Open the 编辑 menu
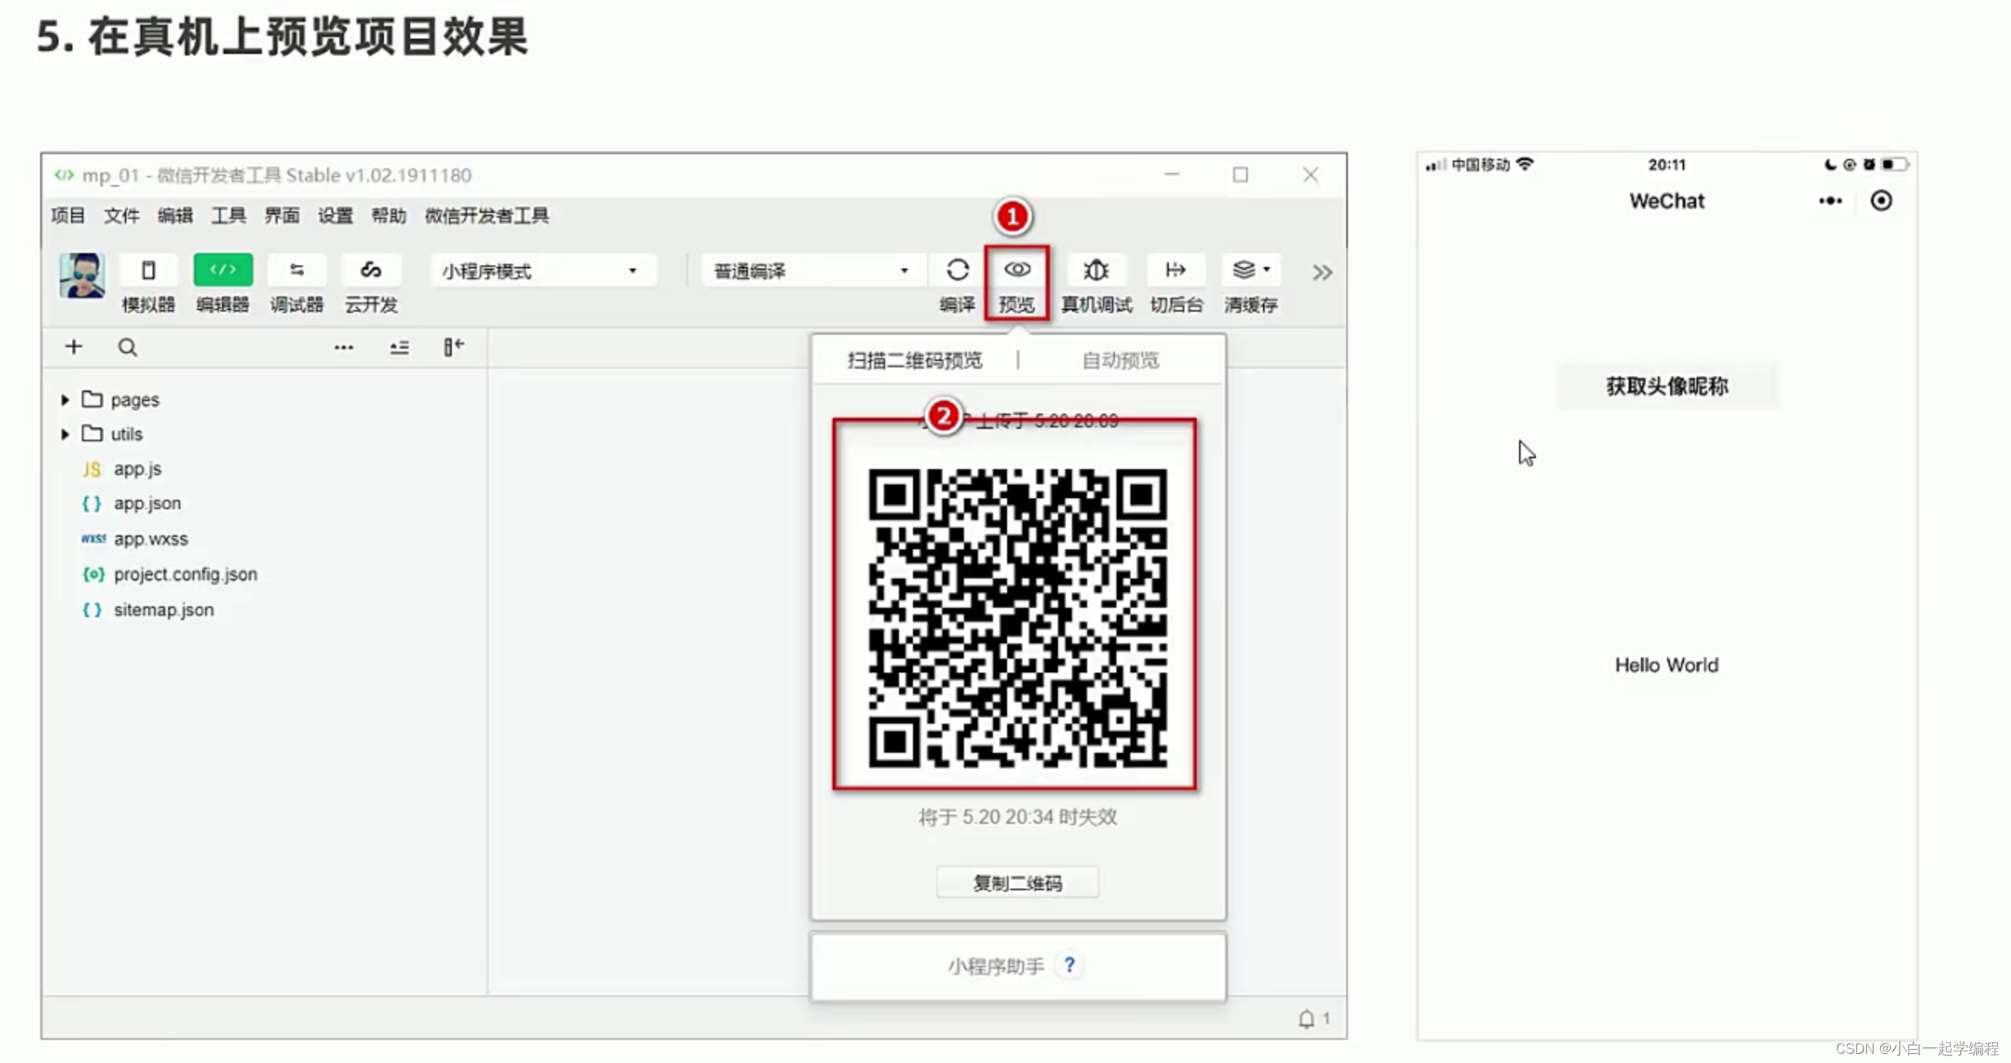This screenshot has width=2011, height=1063. pos(175,215)
